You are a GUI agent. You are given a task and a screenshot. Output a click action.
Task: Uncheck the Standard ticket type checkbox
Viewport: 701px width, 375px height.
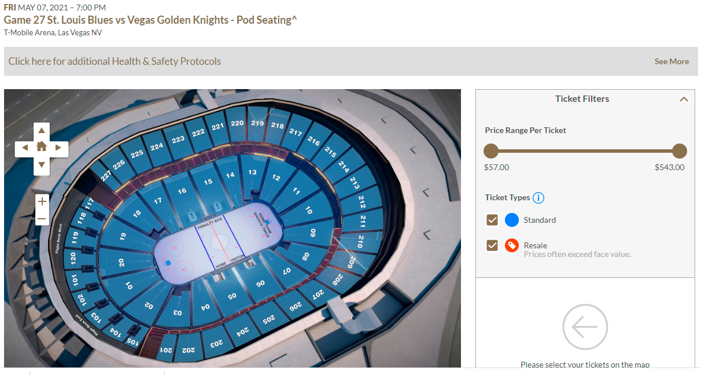(492, 220)
